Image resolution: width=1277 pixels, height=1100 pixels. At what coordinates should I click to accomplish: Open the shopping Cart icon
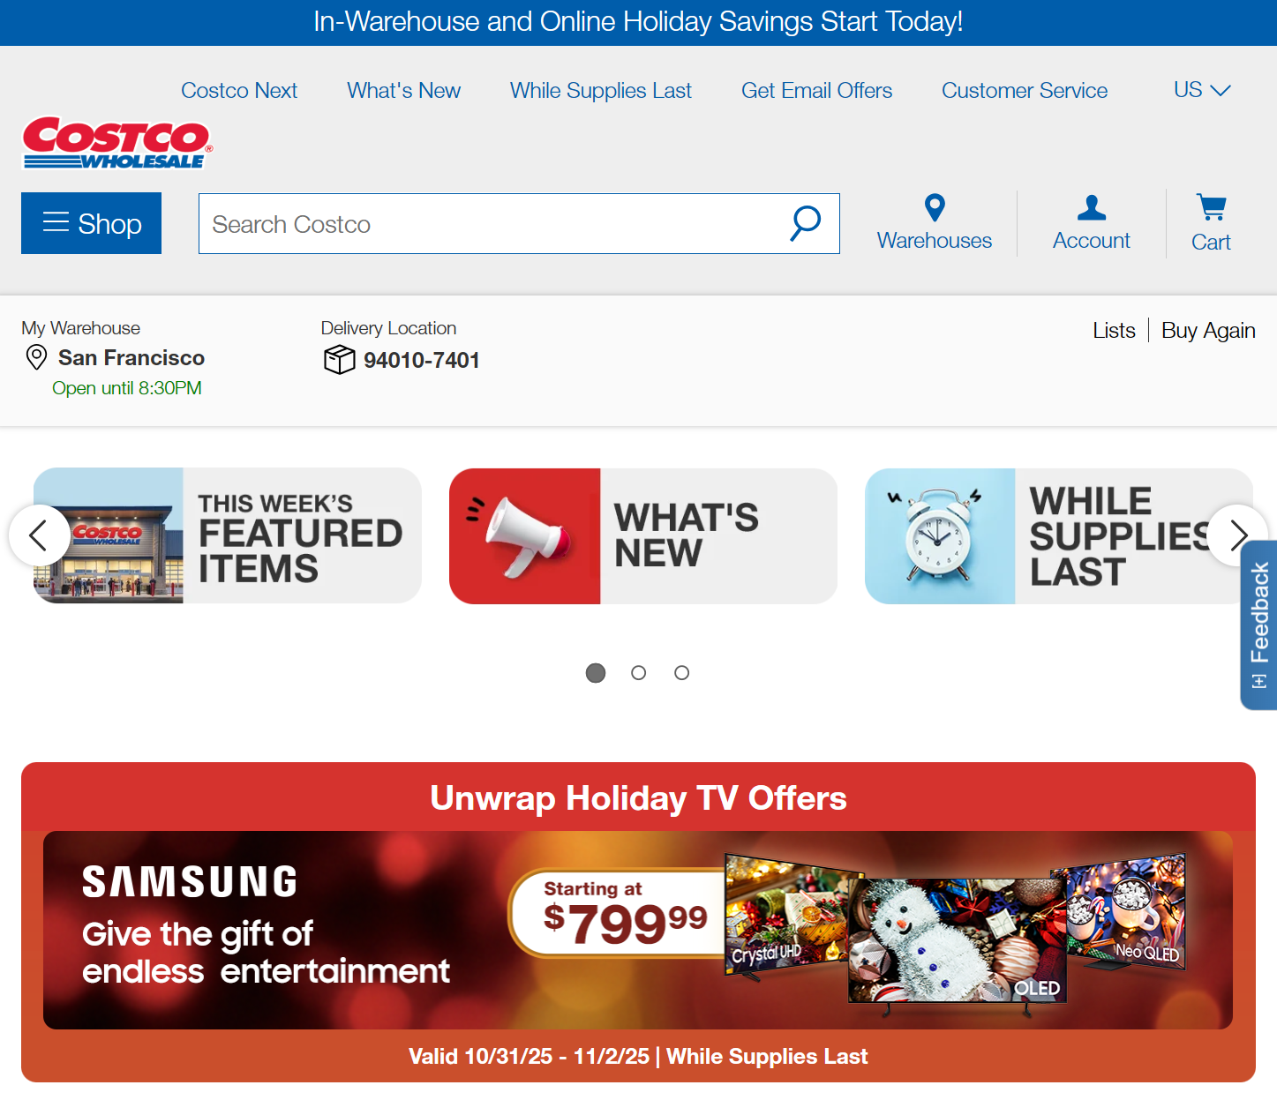pos(1211,208)
